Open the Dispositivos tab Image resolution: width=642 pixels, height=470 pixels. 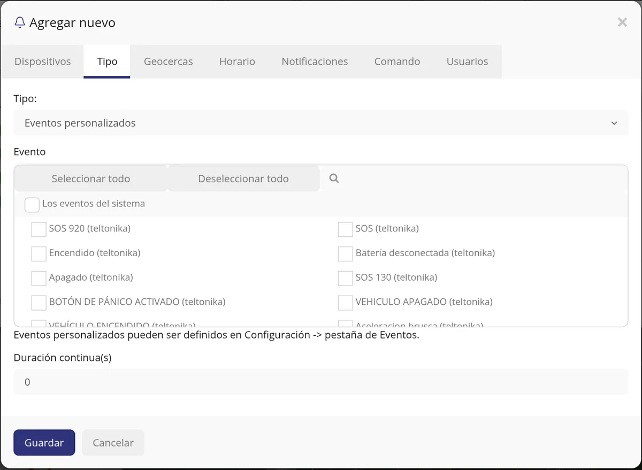click(43, 61)
